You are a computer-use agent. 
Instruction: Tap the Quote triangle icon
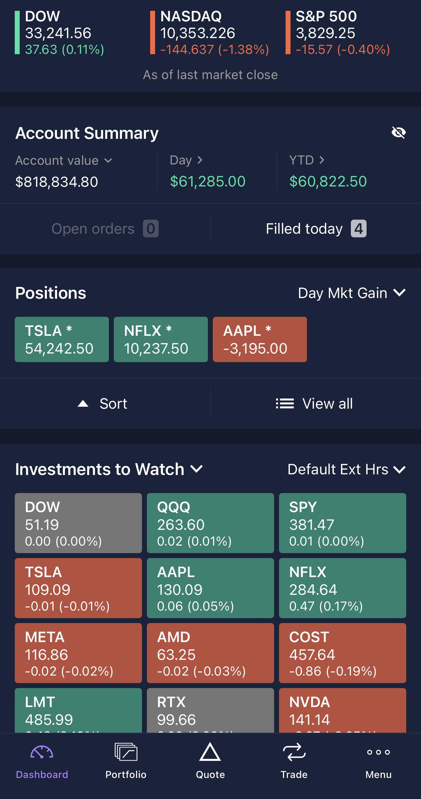click(x=210, y=752)
